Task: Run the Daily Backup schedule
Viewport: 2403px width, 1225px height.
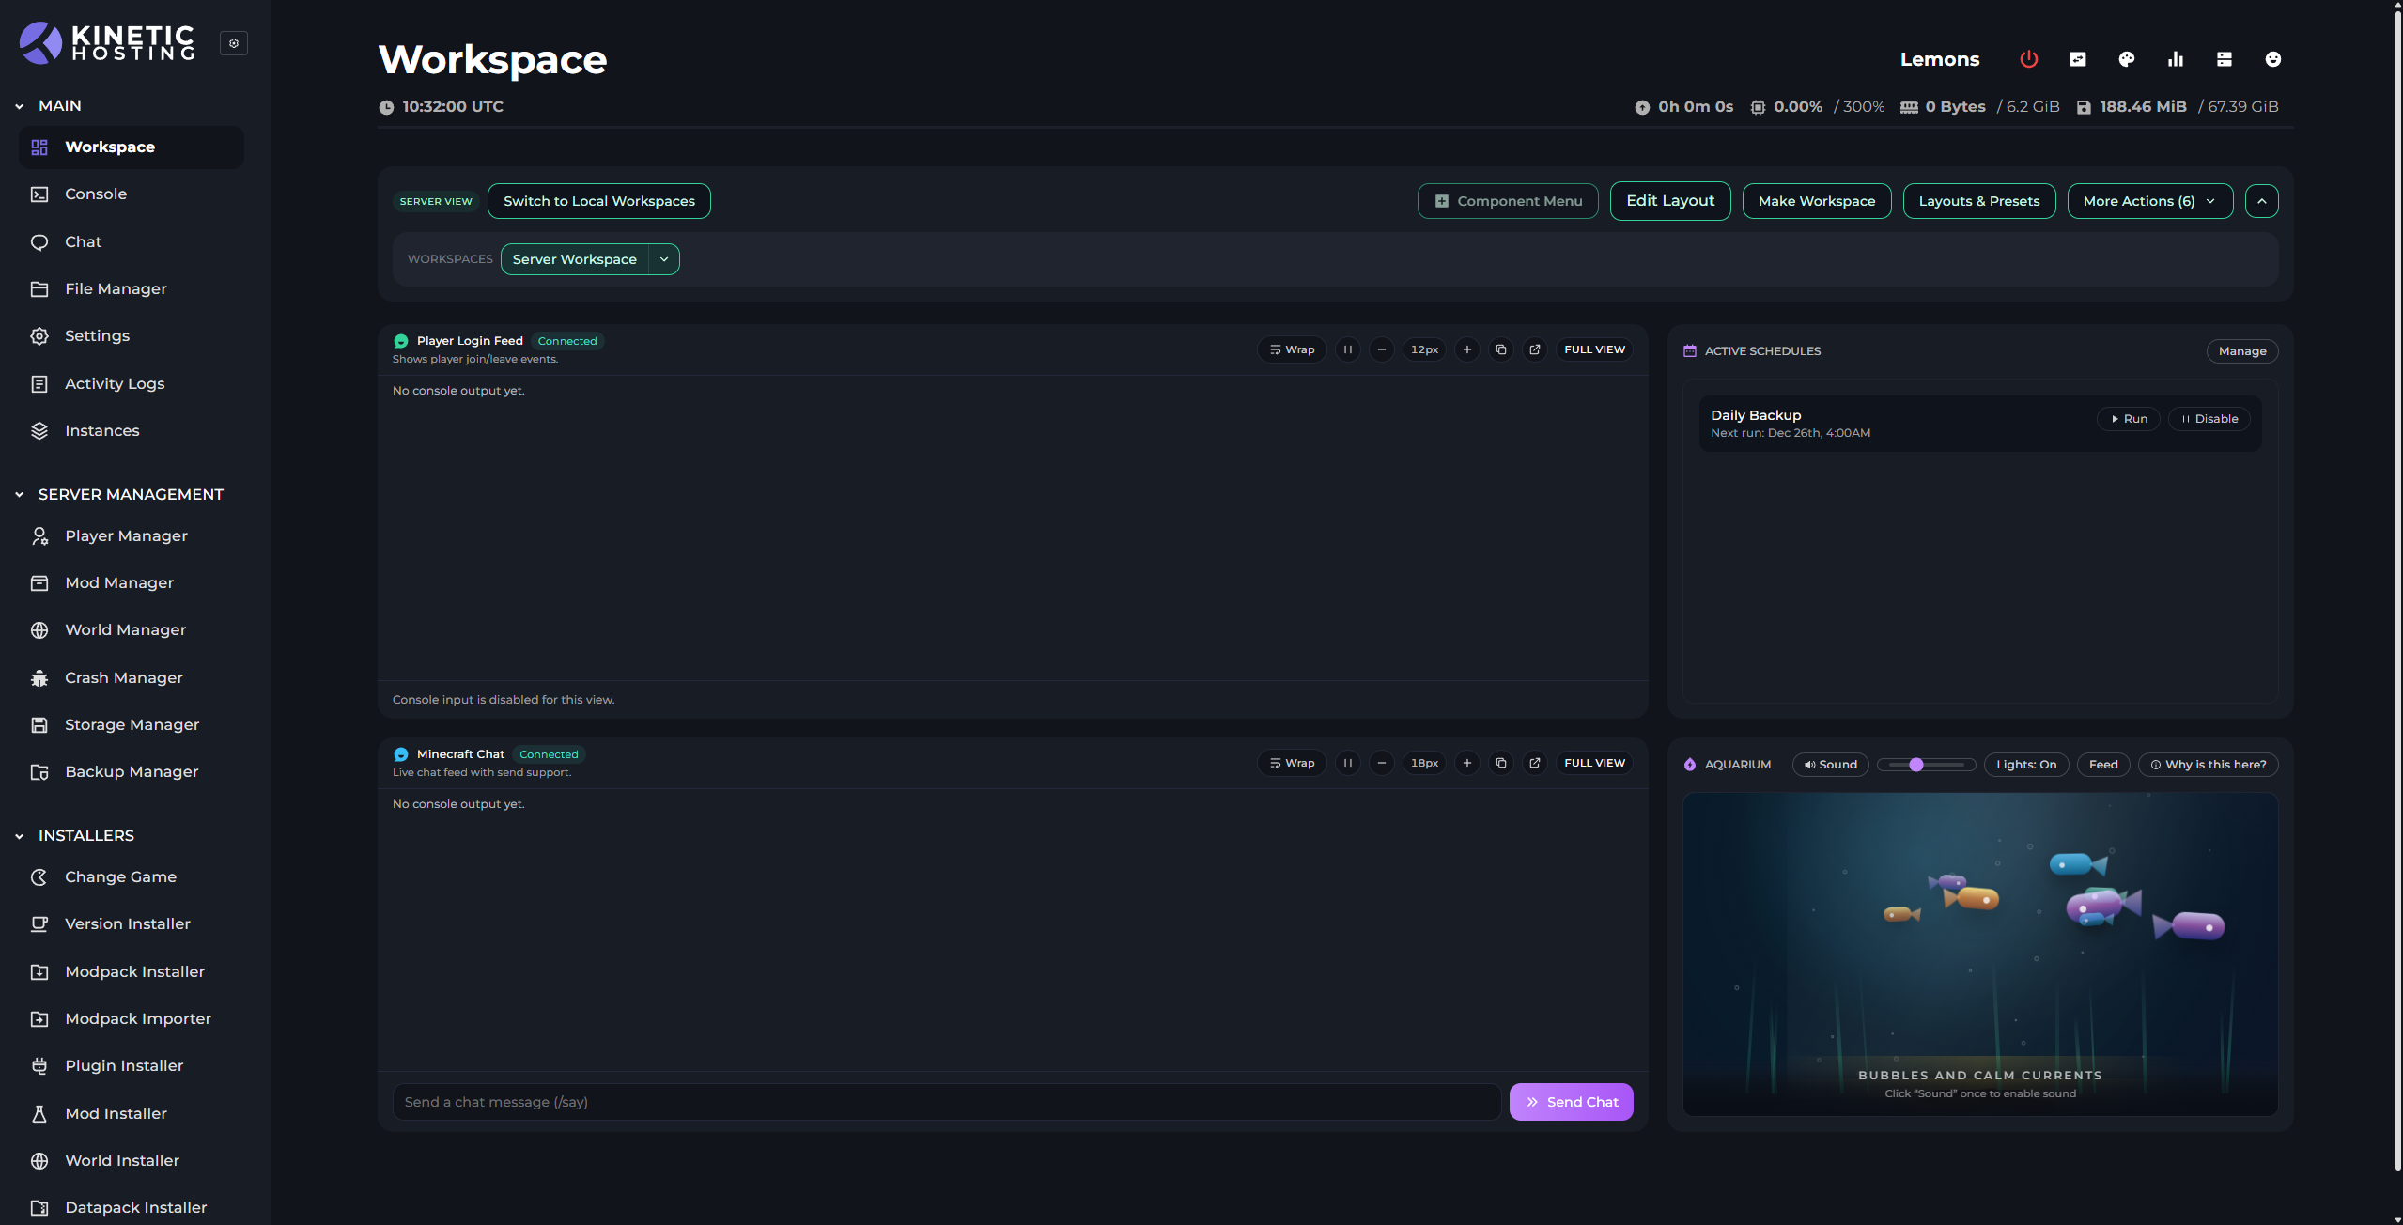Action: click(x=2129, y=419)
